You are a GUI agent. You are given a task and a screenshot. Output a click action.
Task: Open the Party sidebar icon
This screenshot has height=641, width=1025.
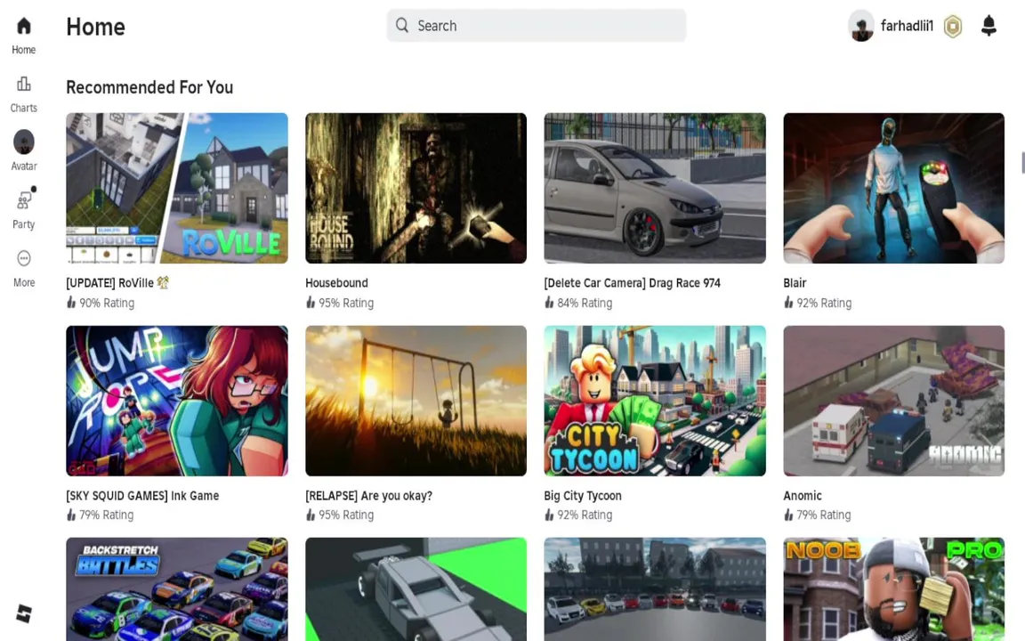coord(24,199)
